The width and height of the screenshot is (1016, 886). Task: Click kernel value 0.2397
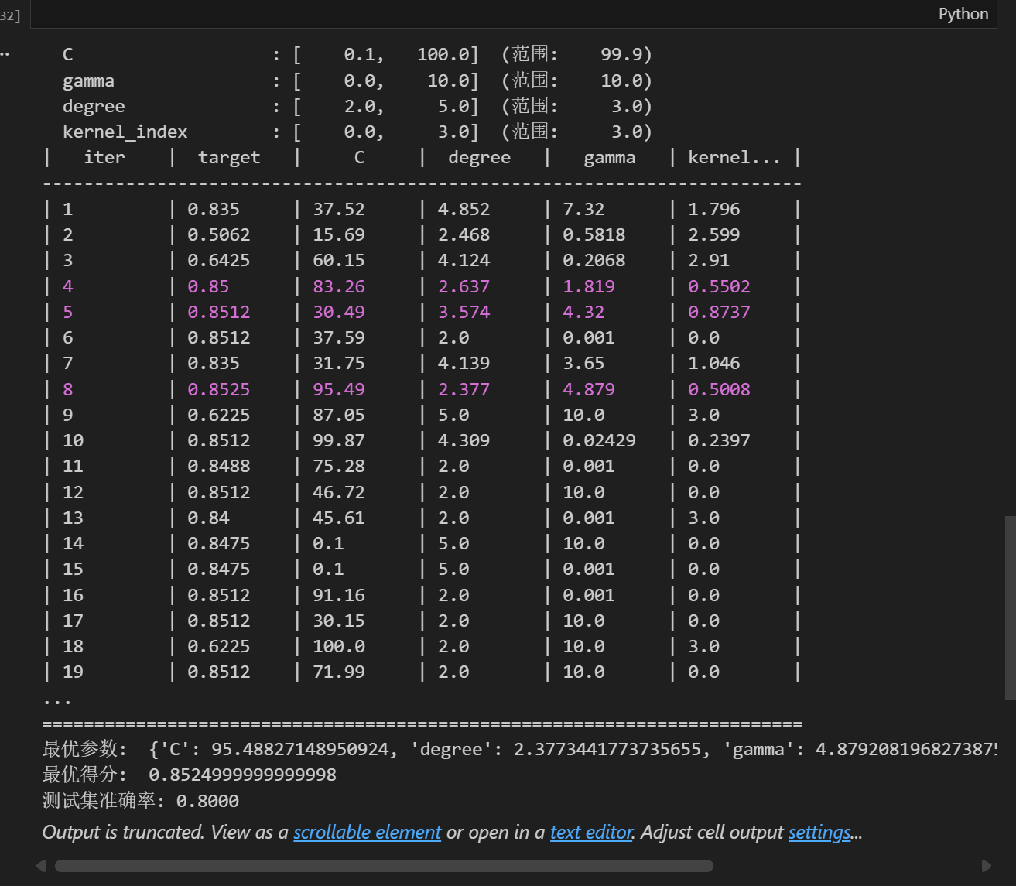(x=720, y=441)
